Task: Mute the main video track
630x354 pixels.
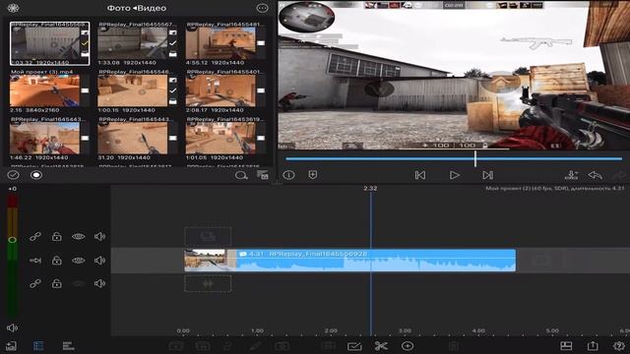Action: tap(99, 261)
